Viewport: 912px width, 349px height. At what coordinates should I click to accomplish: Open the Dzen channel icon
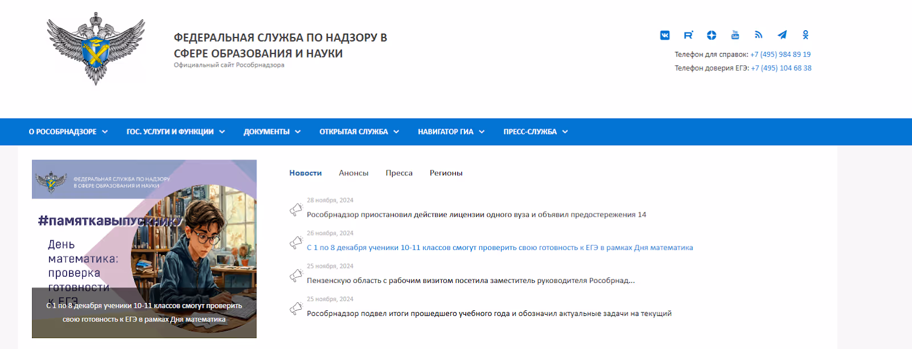pos(711,35)
